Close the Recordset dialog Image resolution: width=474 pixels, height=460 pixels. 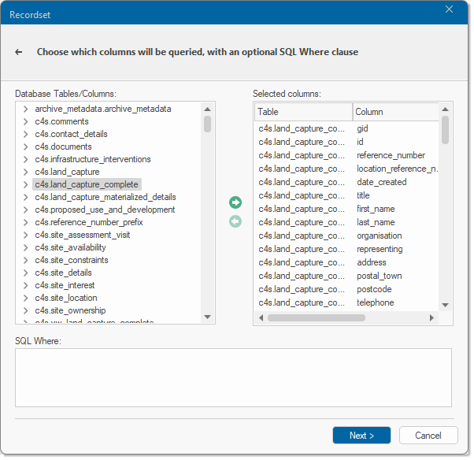[x=449, y=9]
